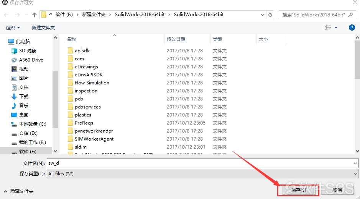Select the eDrwAPISDK folder icon
360x199 pixels.
pyautogui.click(x=70, y=74)
